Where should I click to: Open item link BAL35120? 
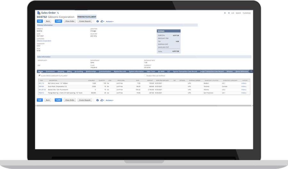click(x=42, y=90)
